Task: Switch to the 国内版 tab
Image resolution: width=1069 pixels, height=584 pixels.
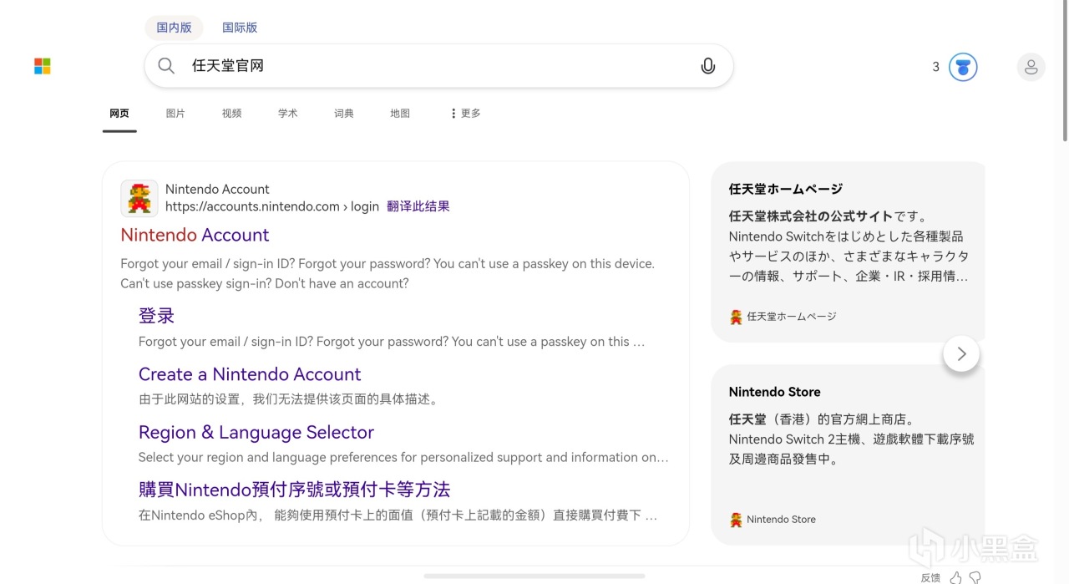Action: (x=174, y=28)
